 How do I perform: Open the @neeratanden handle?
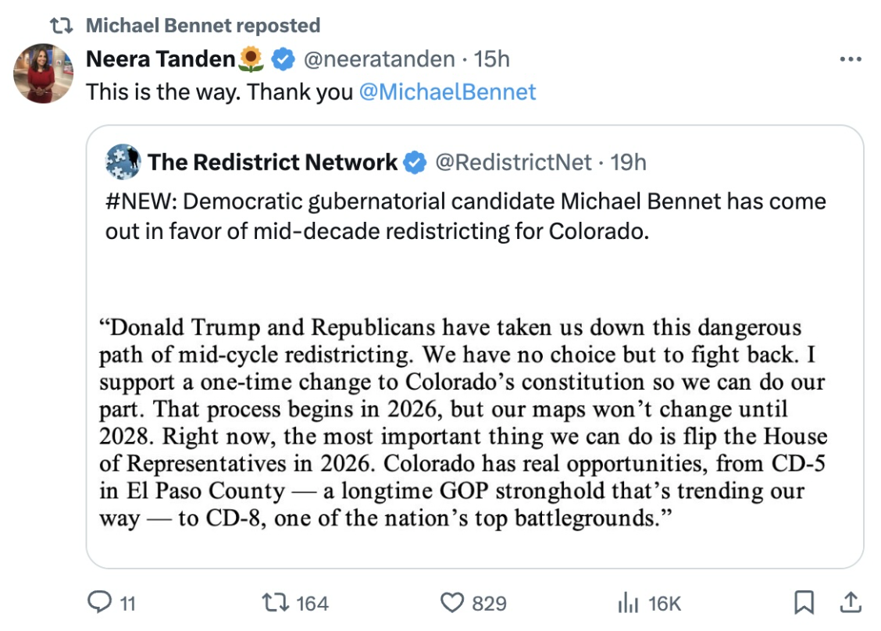(x=378, y=59)
